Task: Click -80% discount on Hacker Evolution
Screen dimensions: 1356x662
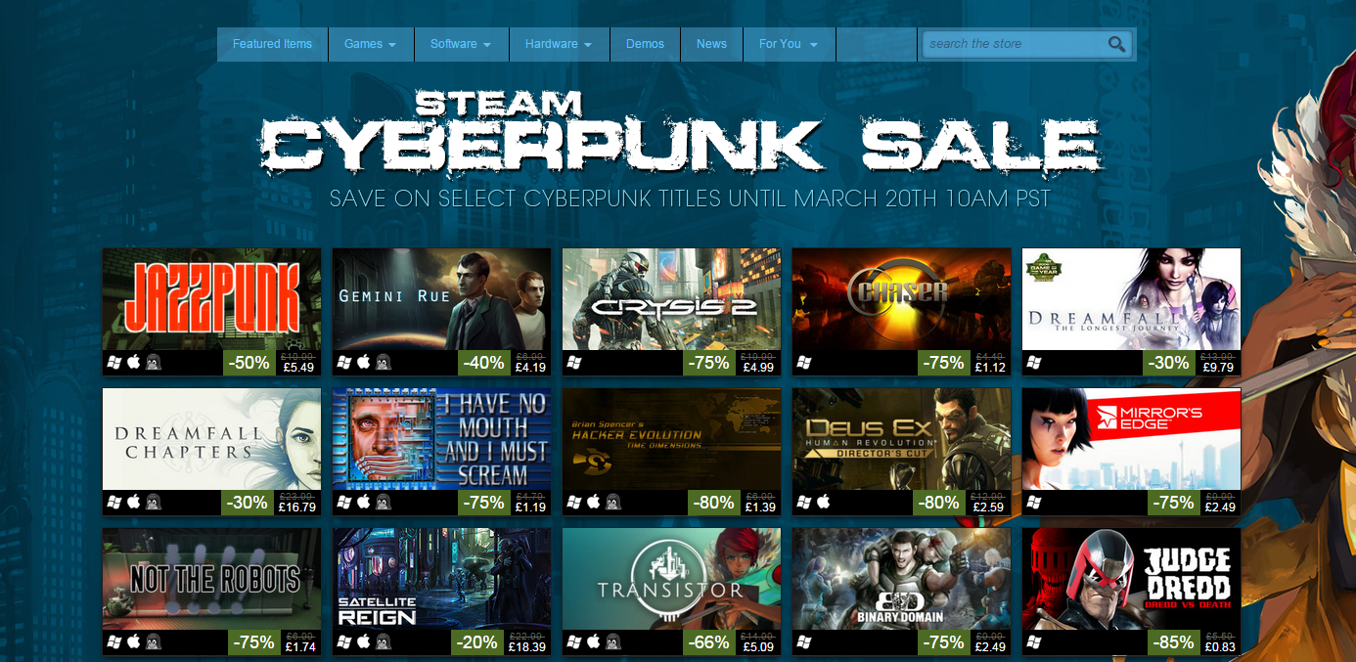Action: click(x=712, y=503)
